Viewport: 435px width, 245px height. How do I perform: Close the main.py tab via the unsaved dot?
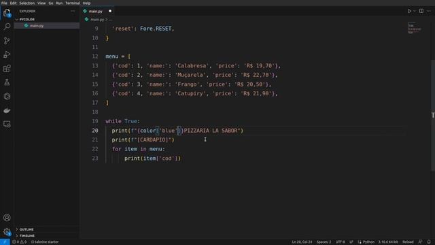pyautogui.click(x=110, y=11)
